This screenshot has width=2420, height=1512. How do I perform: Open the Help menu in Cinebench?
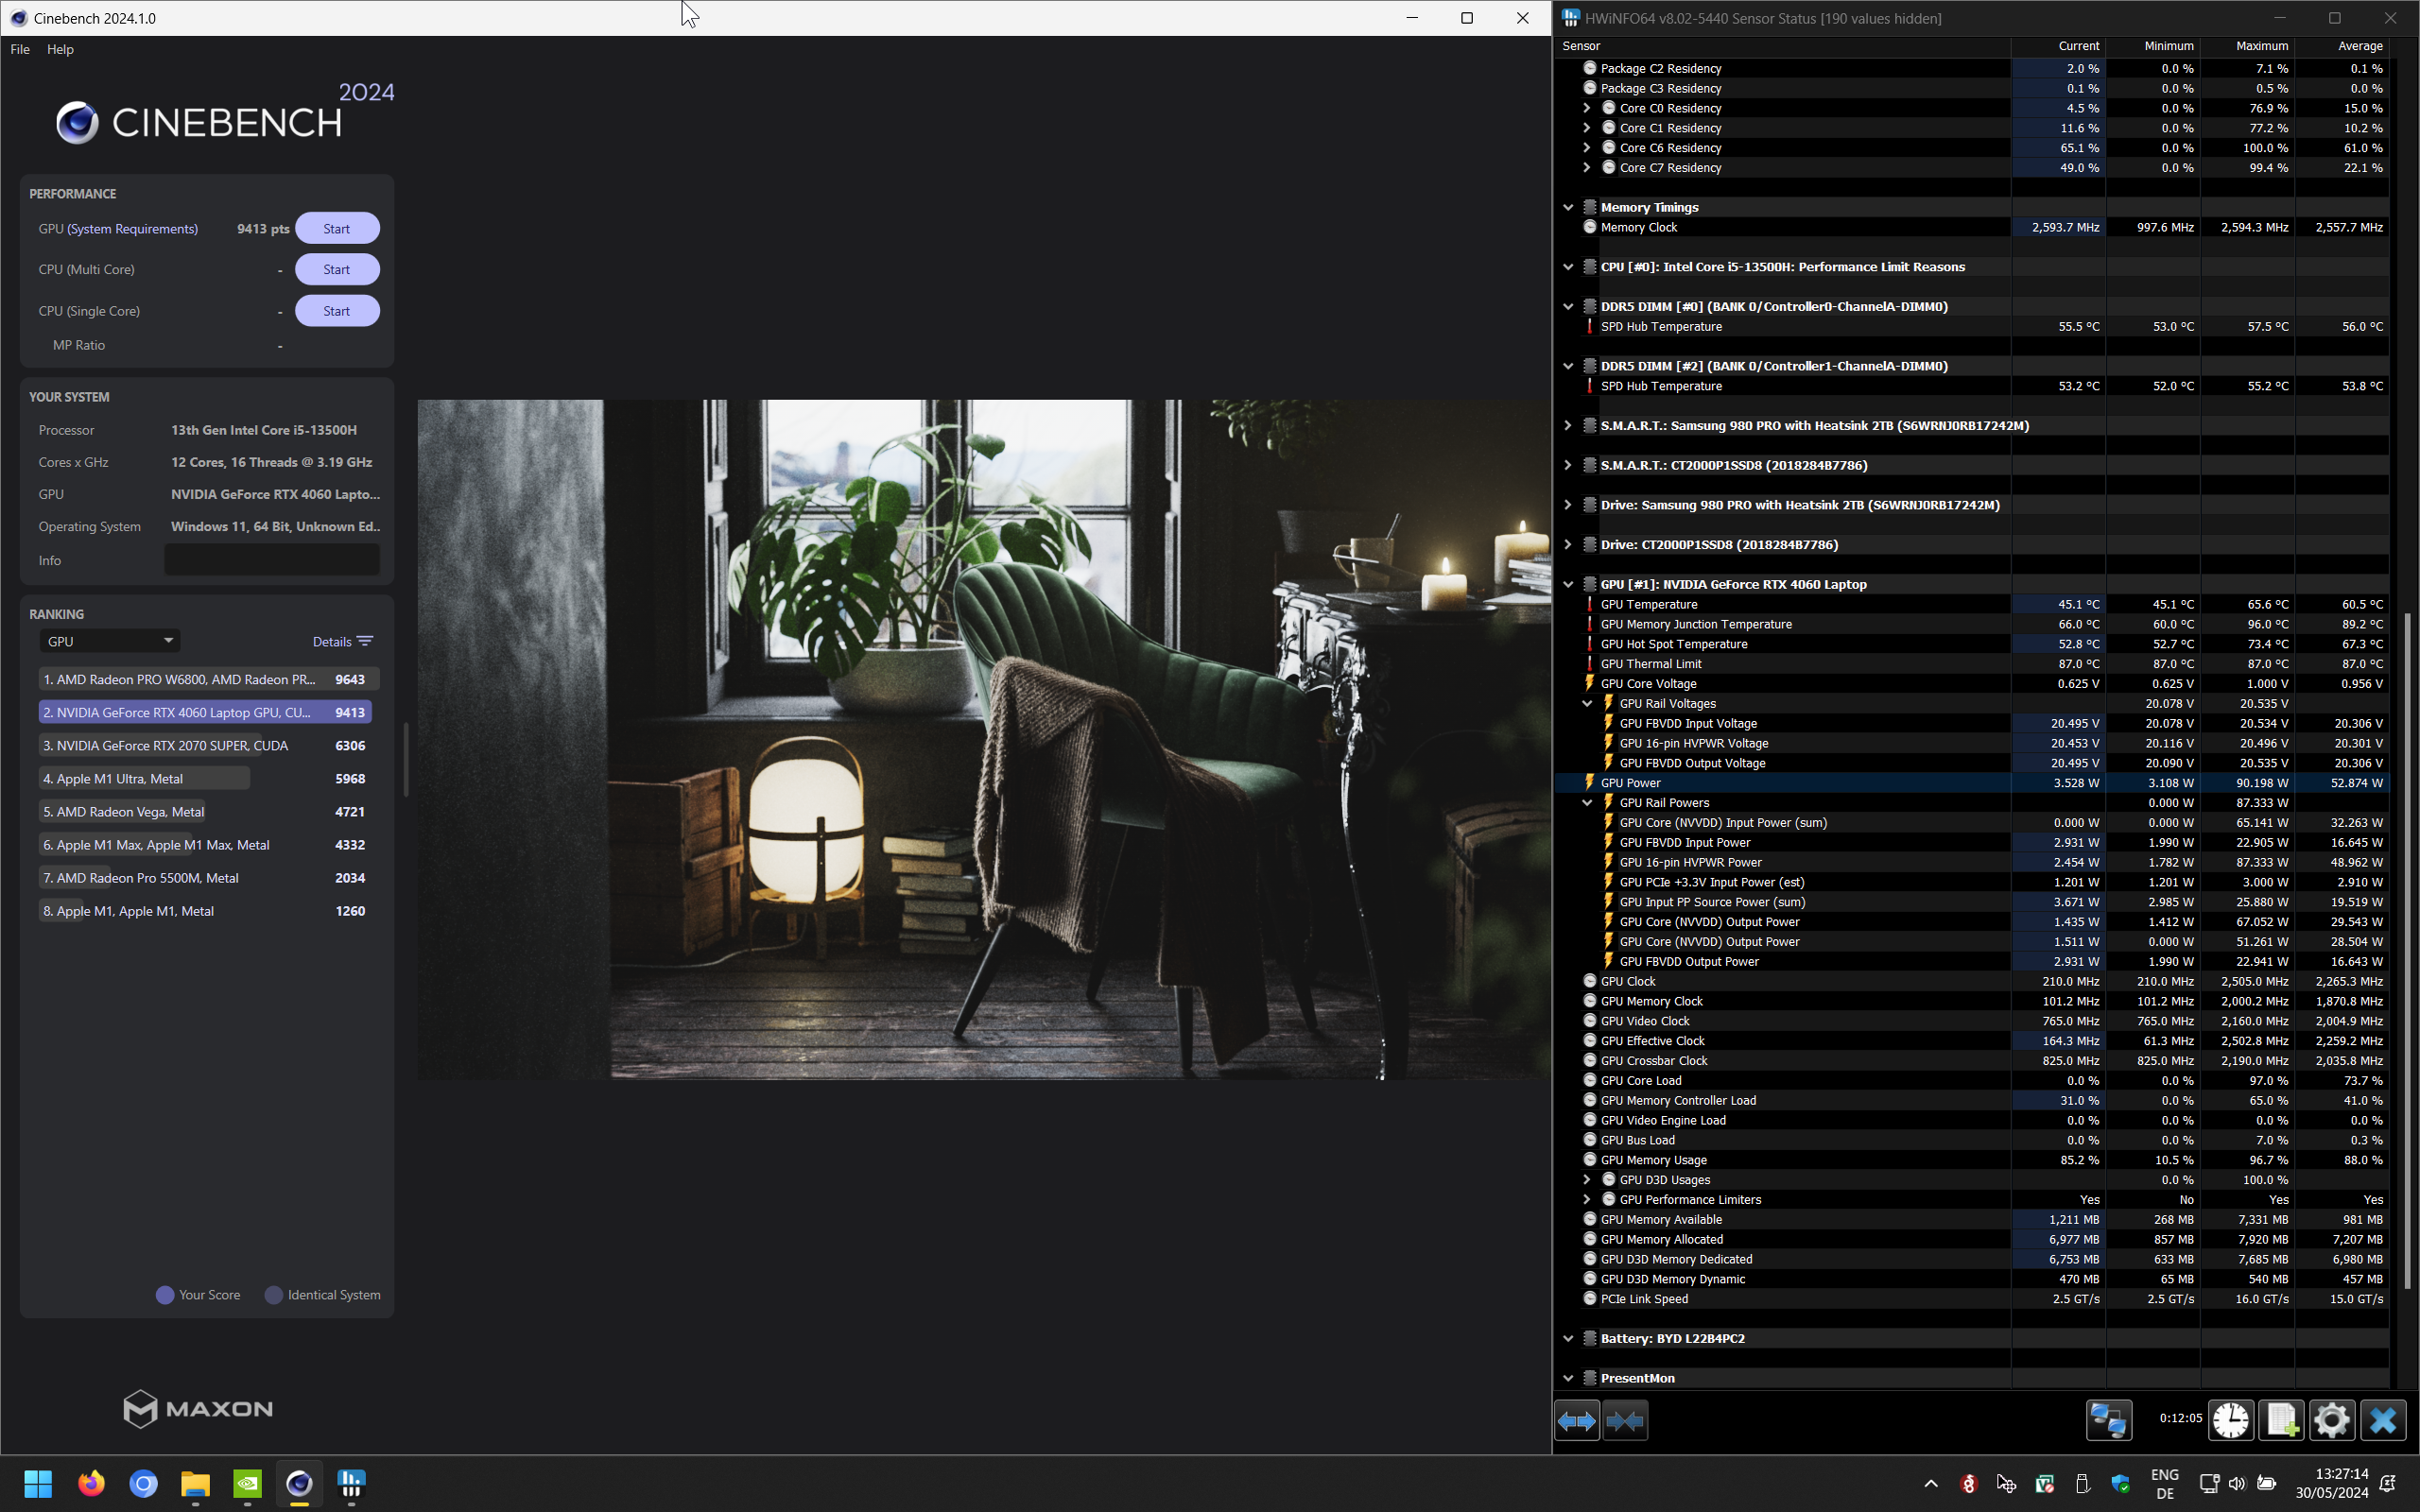[x=60, y=49]
